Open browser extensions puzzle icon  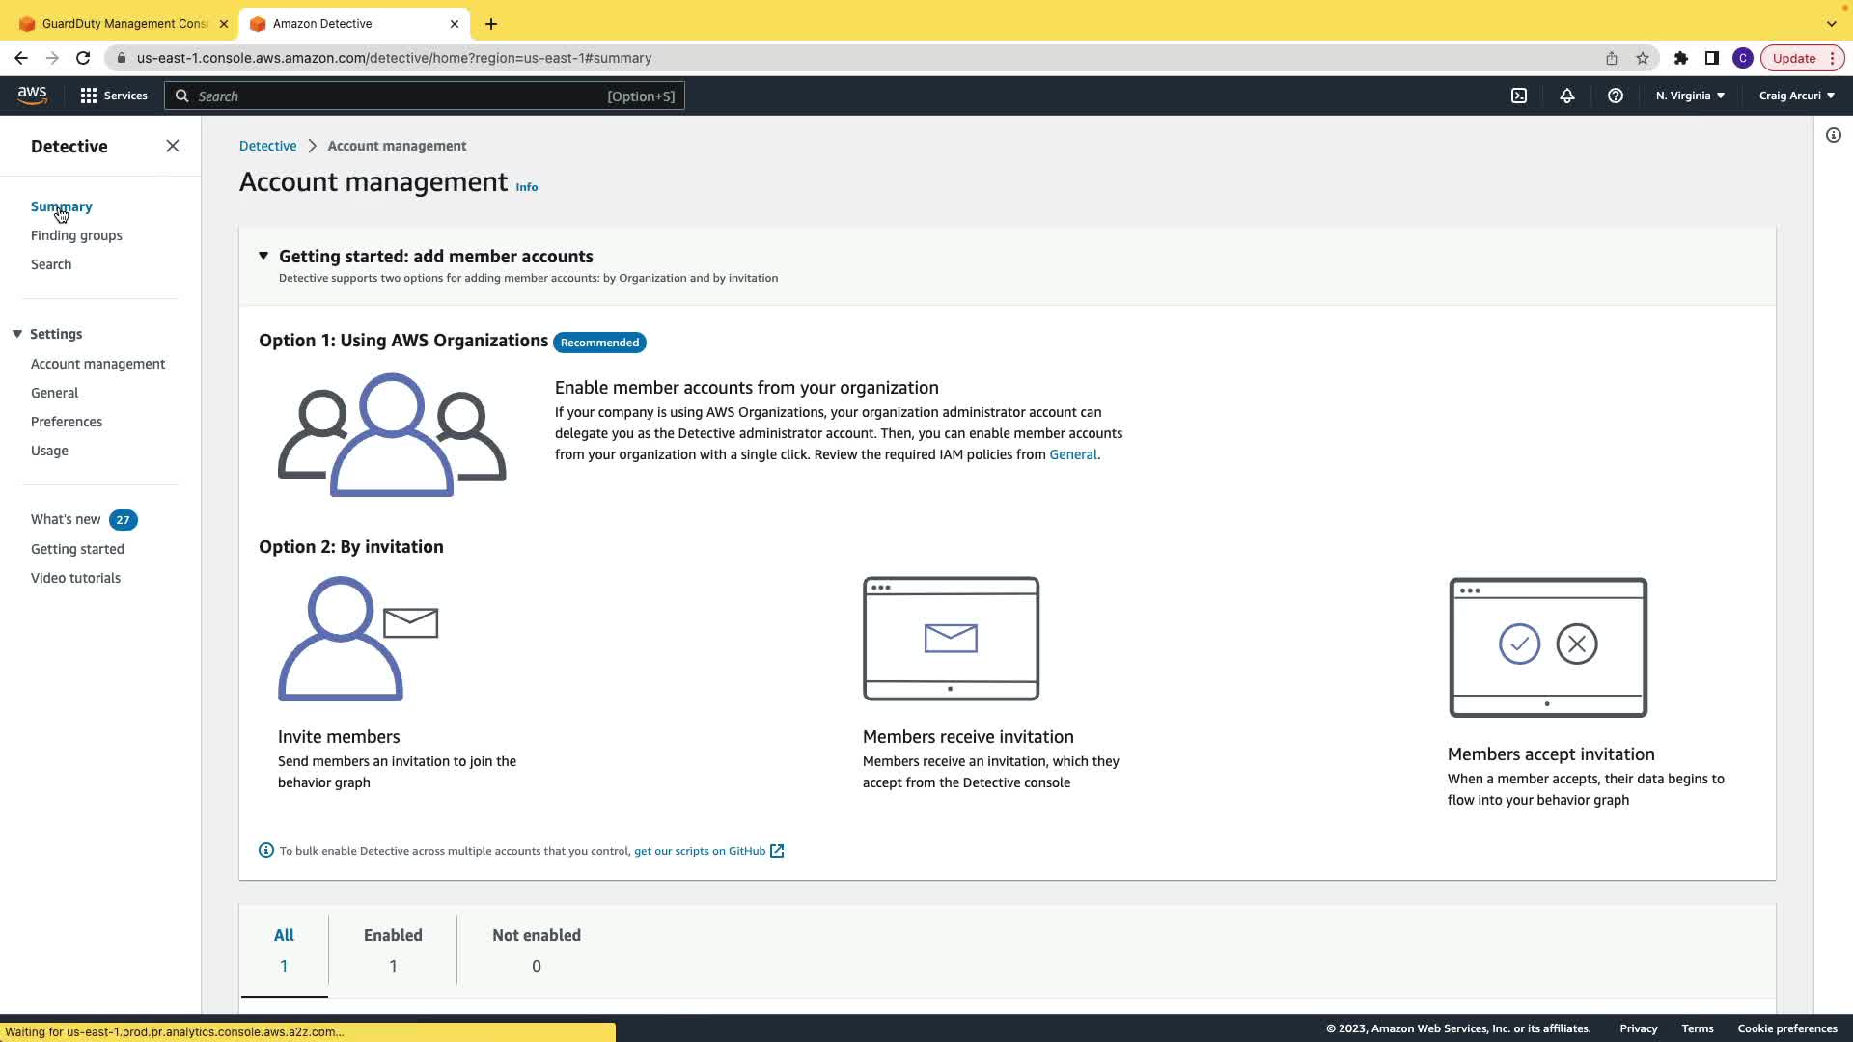pyautogui.click(x=1681, y=58)
